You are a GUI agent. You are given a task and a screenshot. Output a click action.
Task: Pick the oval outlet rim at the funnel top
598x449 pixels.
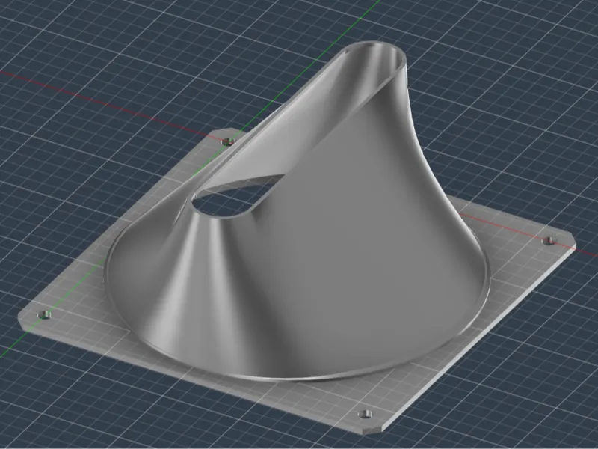click(x=375, y=58)
